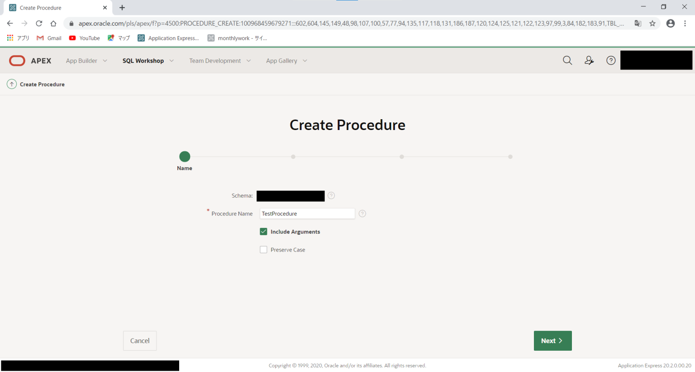This screenshot has width=695, height=372.
Task: Open the administration user-wrench icon
Action: coord(589,60)
